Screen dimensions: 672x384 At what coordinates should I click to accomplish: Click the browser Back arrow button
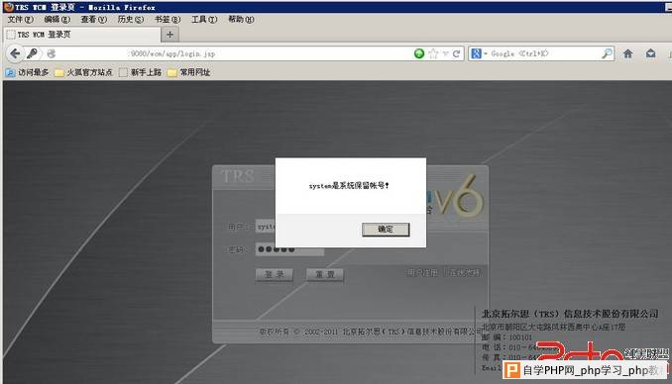15,53
